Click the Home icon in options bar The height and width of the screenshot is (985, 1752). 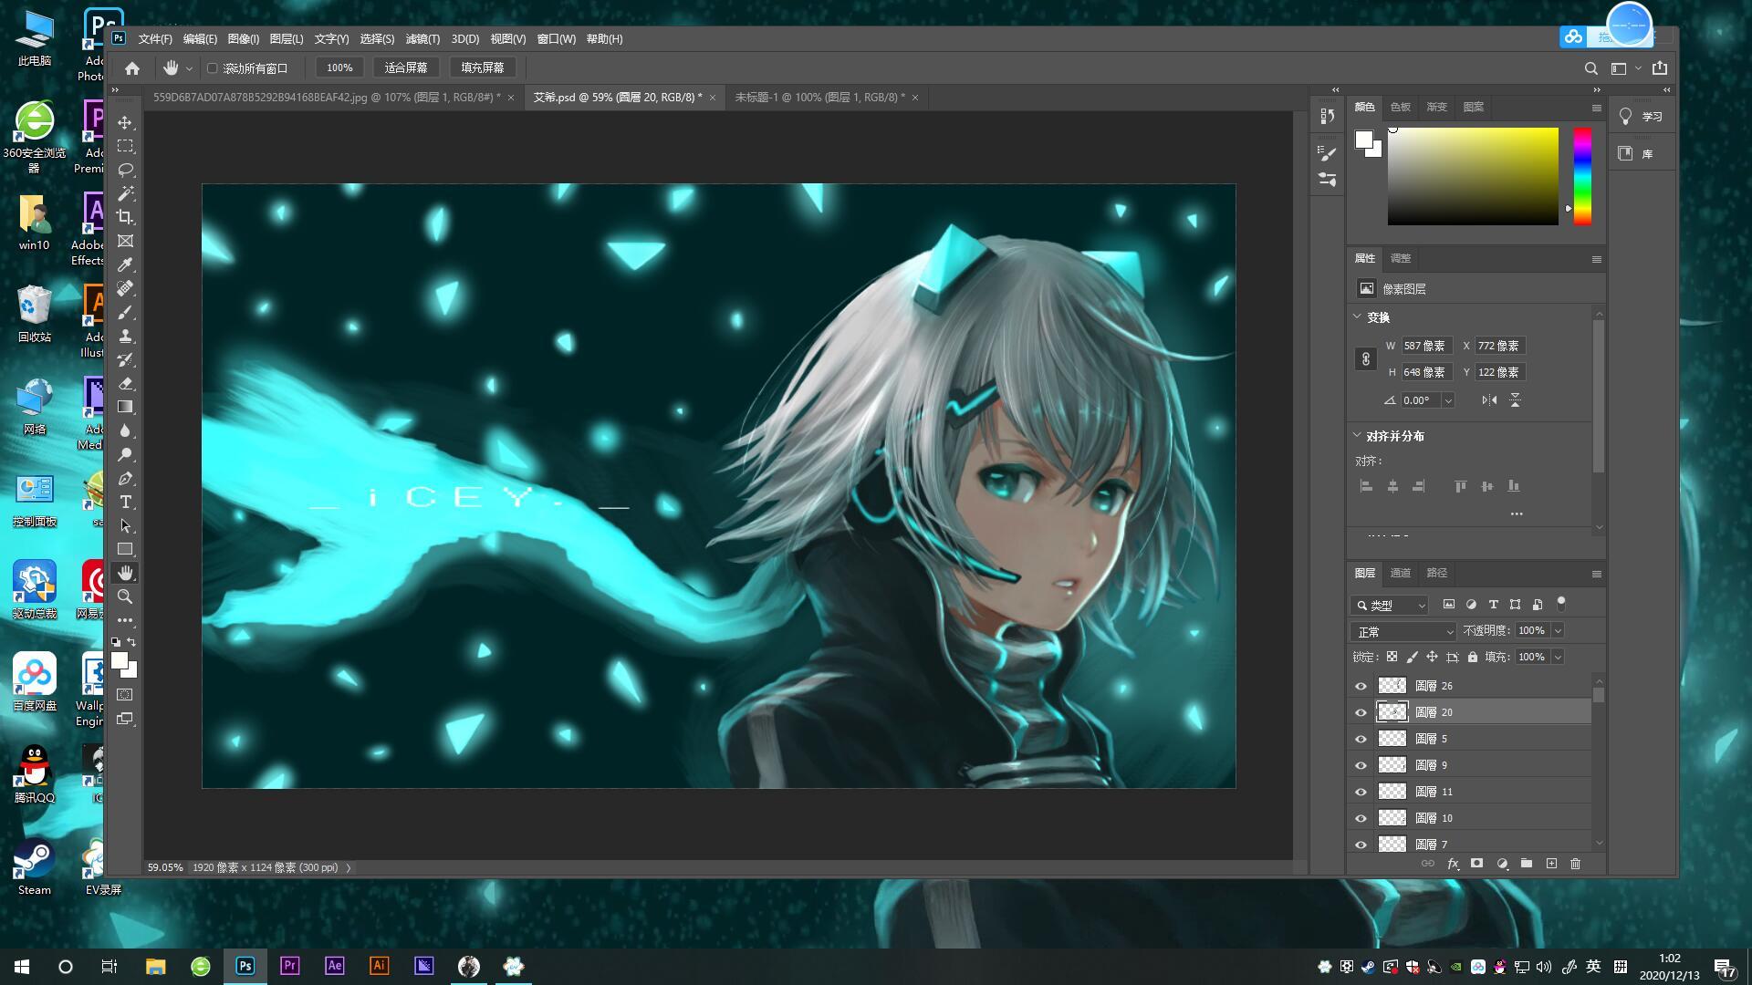pos(132,67)
